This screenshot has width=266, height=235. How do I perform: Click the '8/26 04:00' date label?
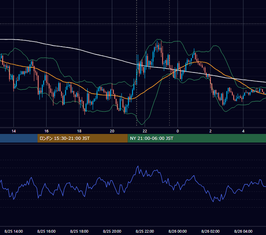coord(243,231)
